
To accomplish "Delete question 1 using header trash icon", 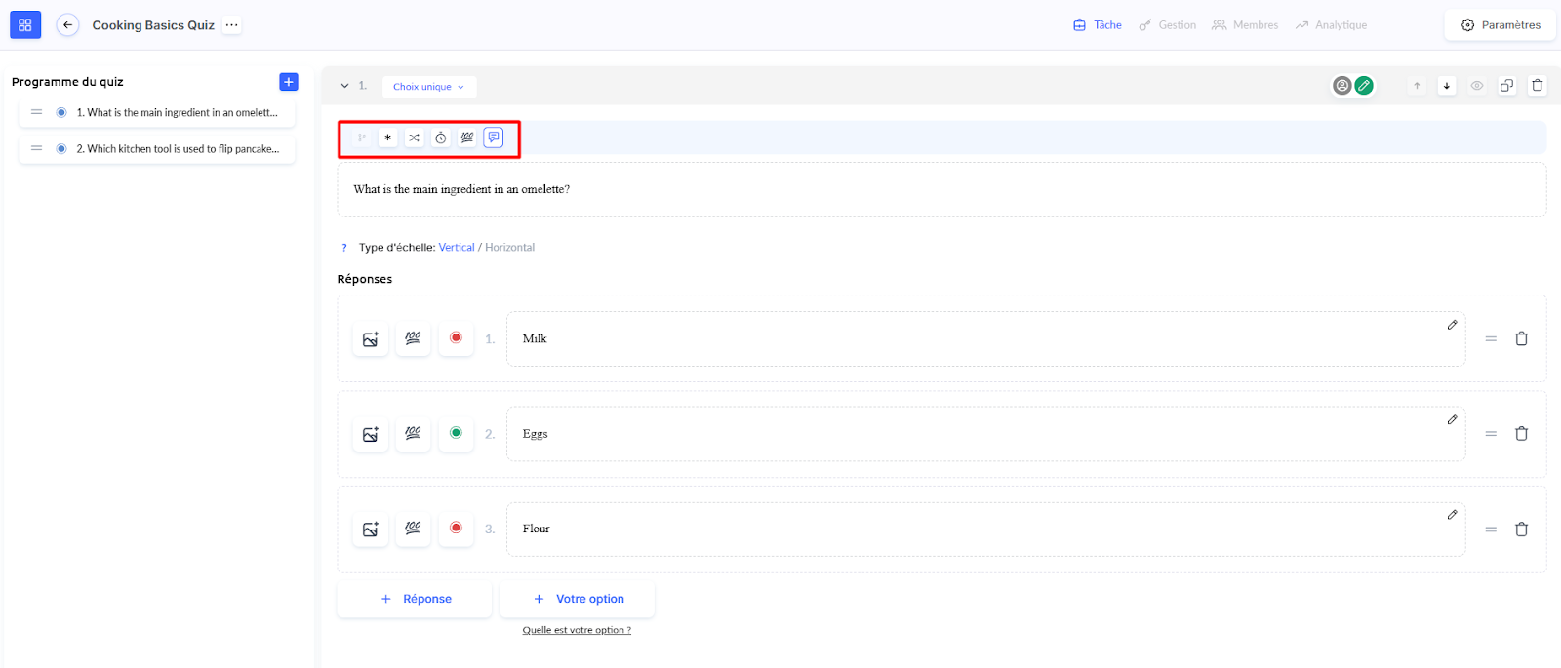I will (1538, 86).
